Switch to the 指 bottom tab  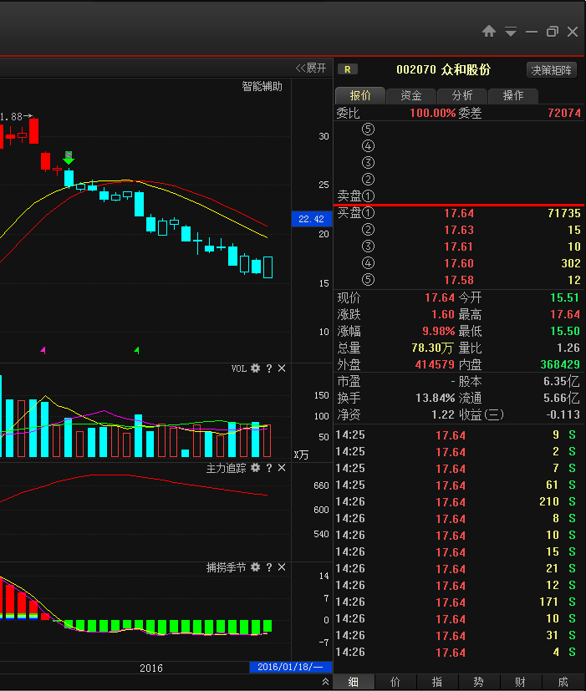pyautogui.click(x=437, y=682)
